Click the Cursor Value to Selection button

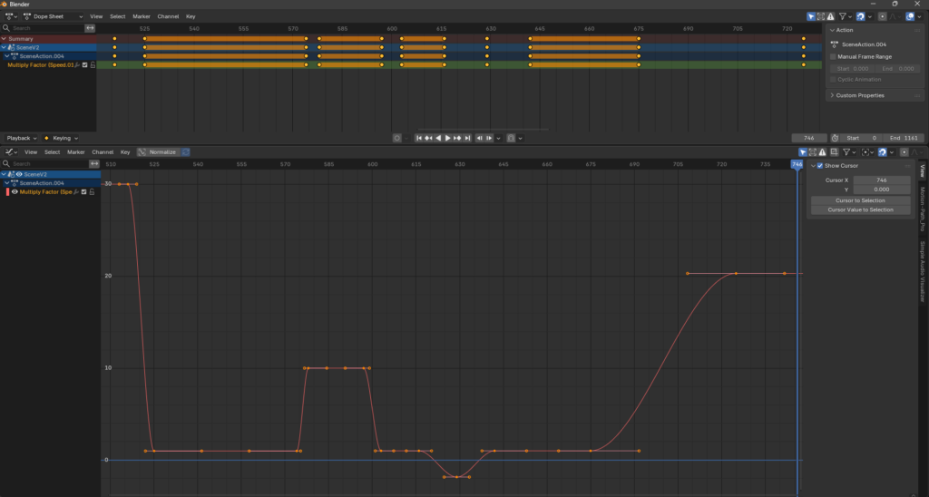click(x=860, y=210)
